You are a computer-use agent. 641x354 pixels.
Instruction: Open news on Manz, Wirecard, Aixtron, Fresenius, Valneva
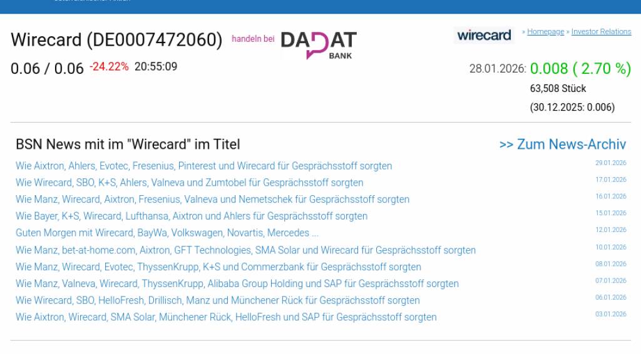(x=212, y=200)
